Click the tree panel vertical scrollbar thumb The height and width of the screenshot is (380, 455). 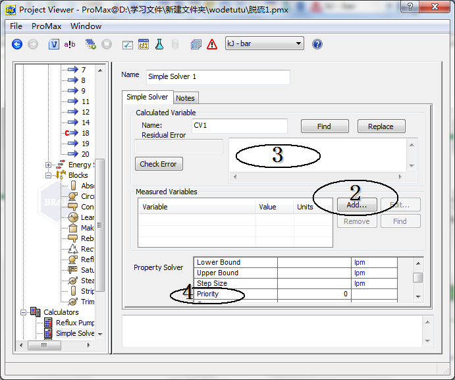(99, 225)
